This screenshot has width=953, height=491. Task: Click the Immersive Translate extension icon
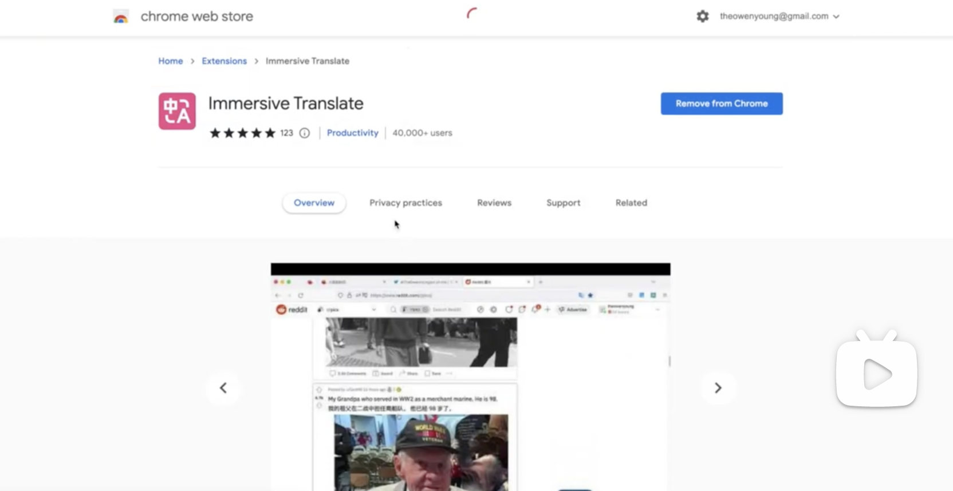tap(177, 111)
